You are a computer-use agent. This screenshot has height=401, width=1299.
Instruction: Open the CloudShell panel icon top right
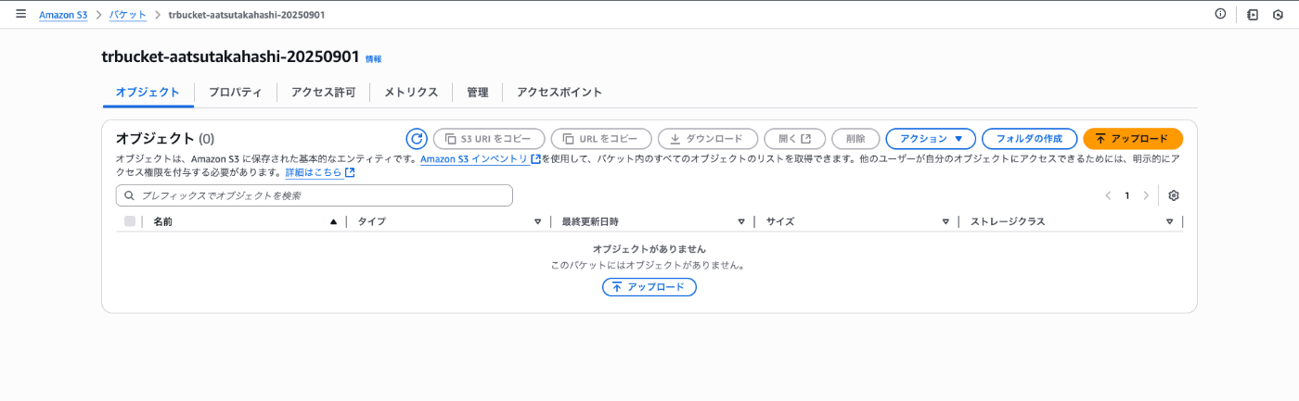tap(1253, 15)
